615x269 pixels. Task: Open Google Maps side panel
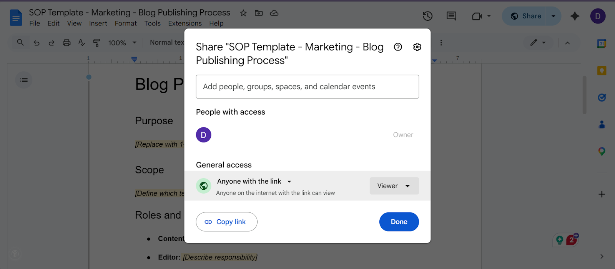pyautogui.click(x=602, y=152)
